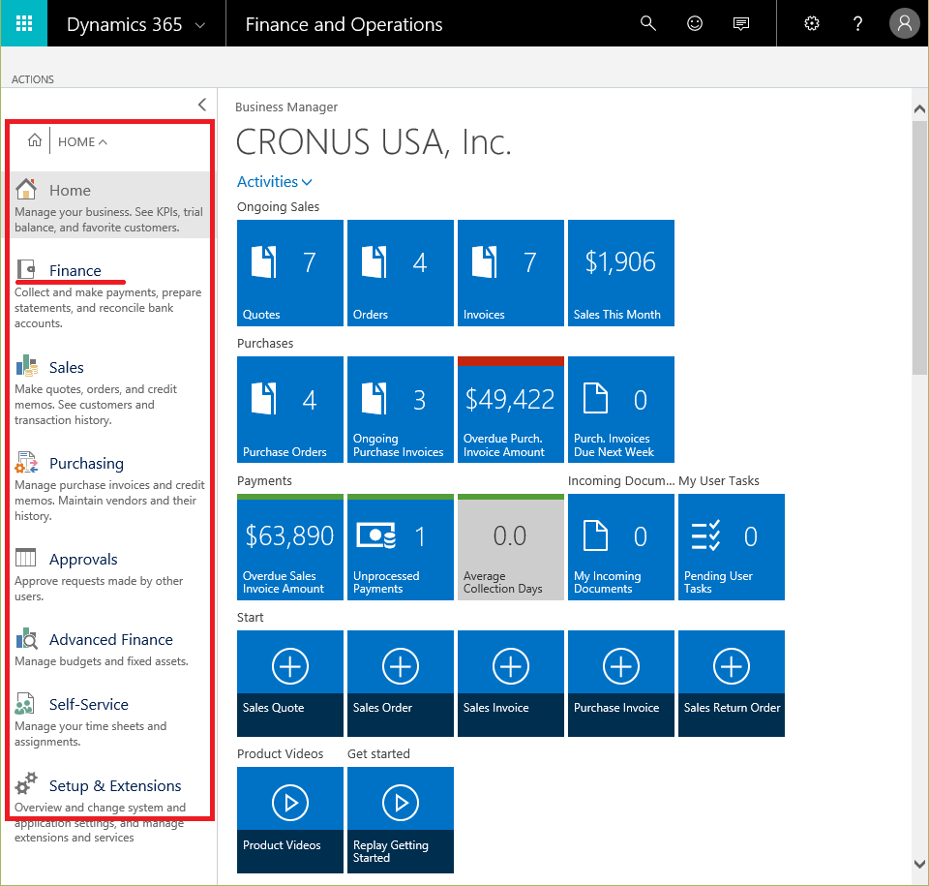This screenshot has width=929, height=886.
Task: Click the Home house icon in navigation
Action: coord(26,189)
